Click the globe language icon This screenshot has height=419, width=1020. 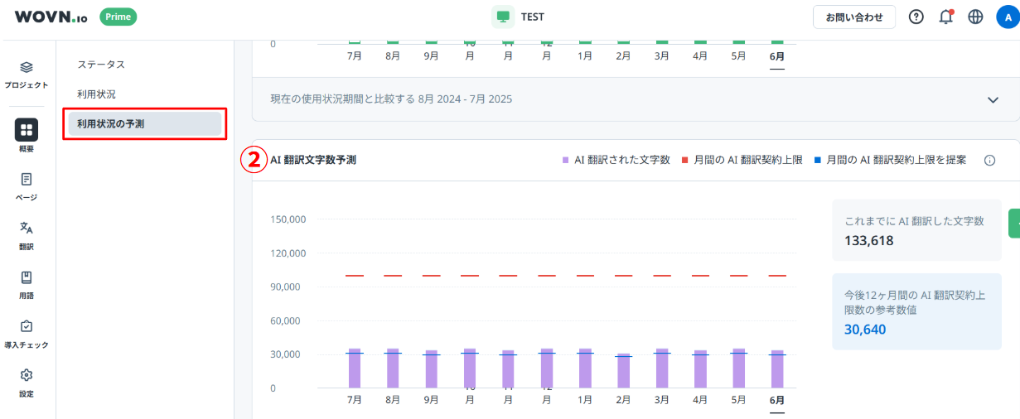tap(975, 17)
